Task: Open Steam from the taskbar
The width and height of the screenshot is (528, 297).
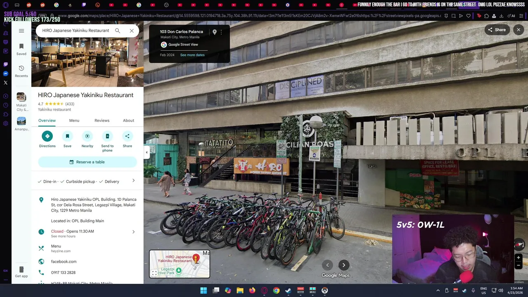Action: [288, 290]
